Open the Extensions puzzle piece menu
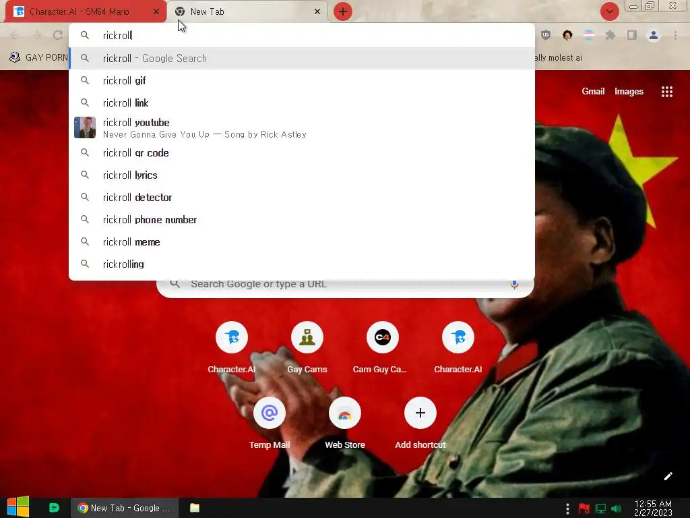This screenshot has height=518, width=690. tap(610, 35)
